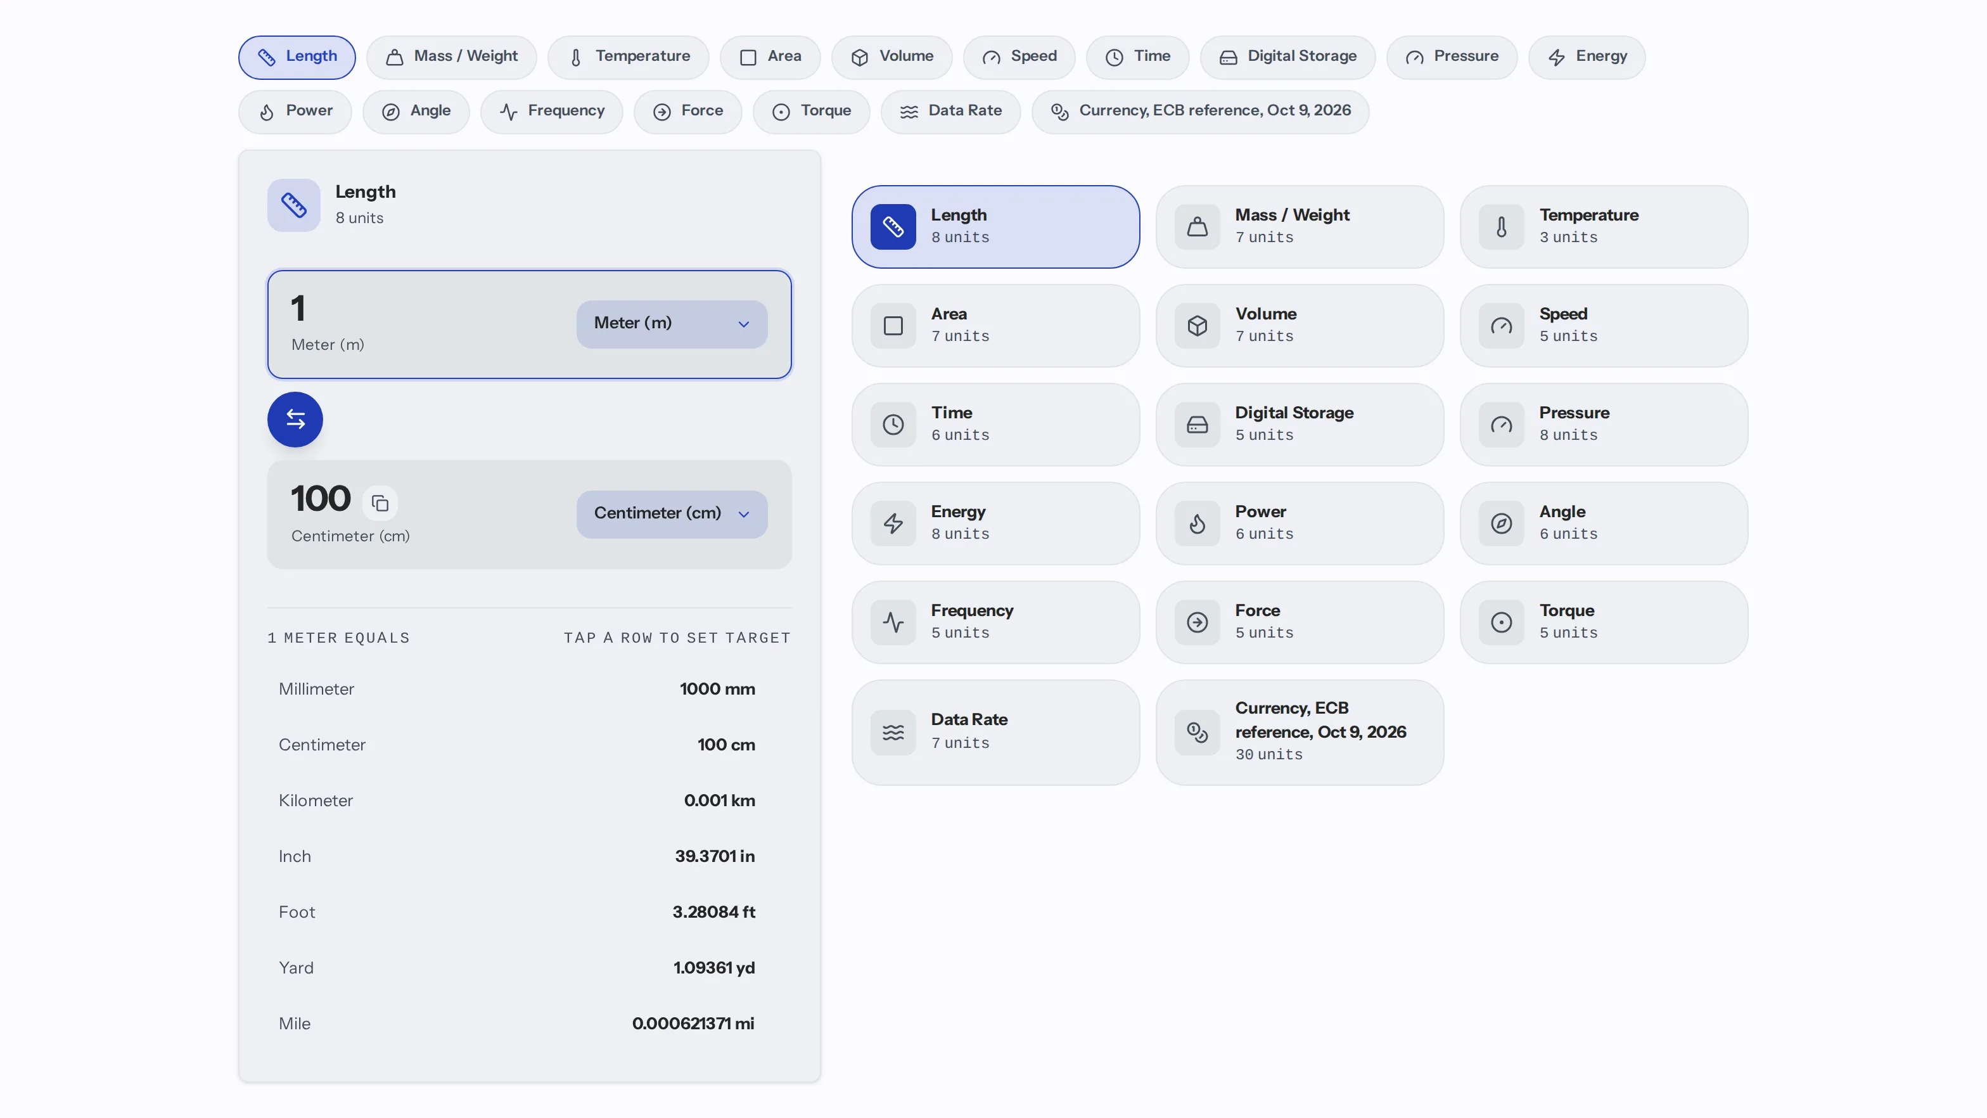
Task: Click the drive icon on Digital Storage card
Action: pos(1197,425)
